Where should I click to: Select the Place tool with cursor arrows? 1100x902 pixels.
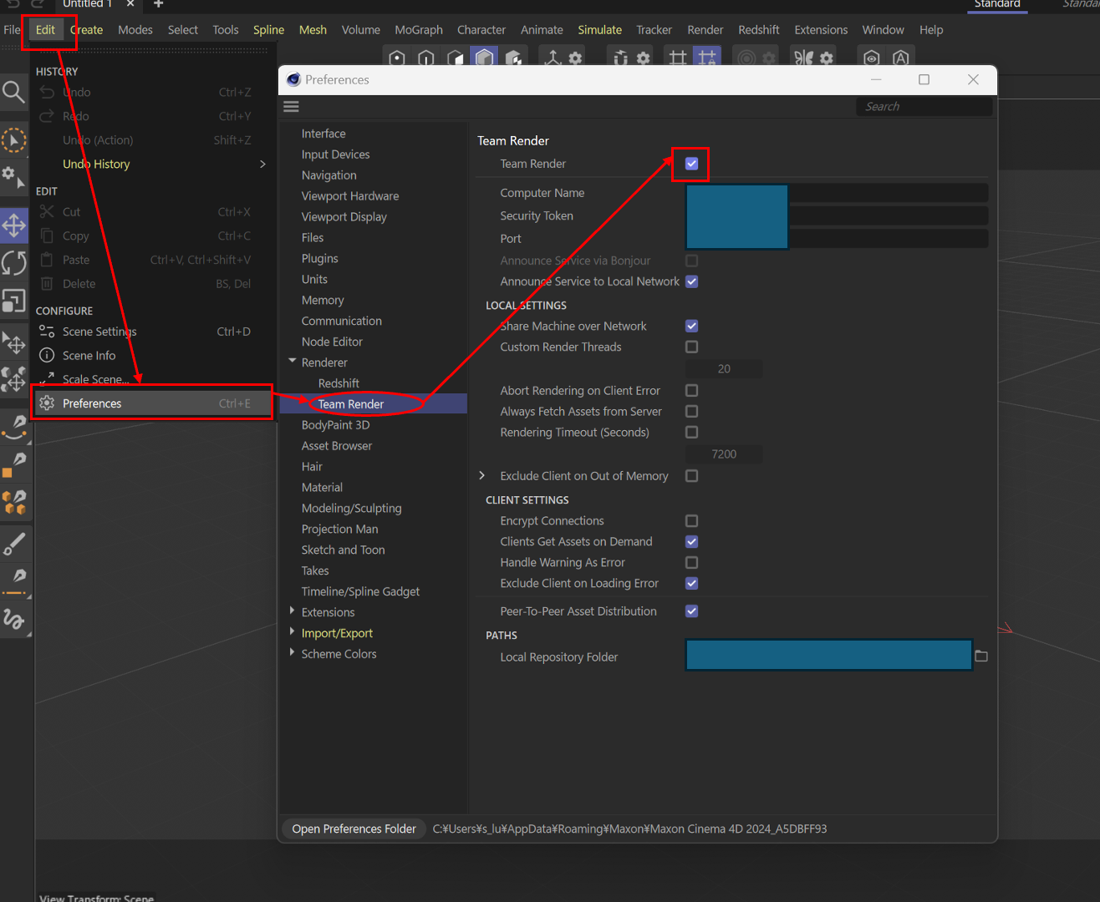point(14,342)
